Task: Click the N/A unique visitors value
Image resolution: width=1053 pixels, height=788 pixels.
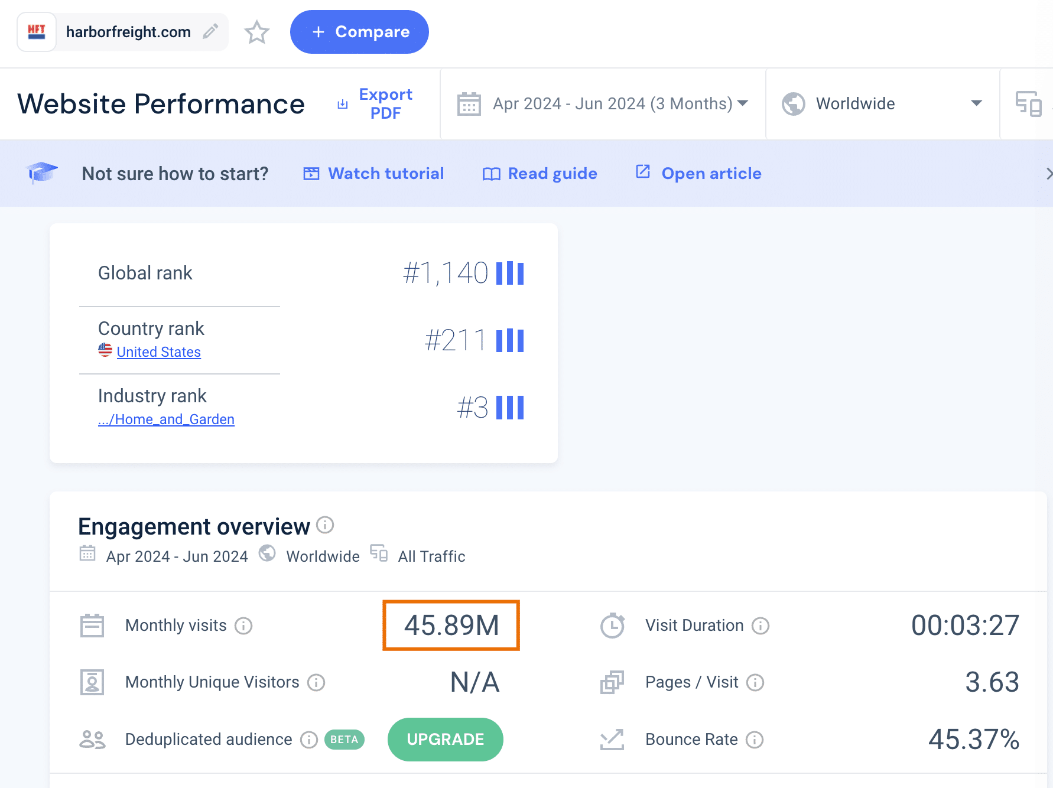Action: click(475, 682)
